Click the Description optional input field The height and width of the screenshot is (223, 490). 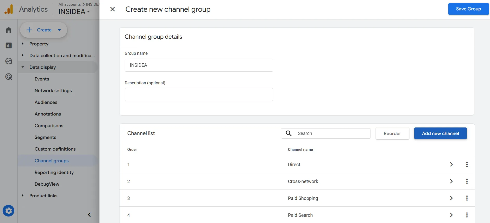(x=199, y=94)
